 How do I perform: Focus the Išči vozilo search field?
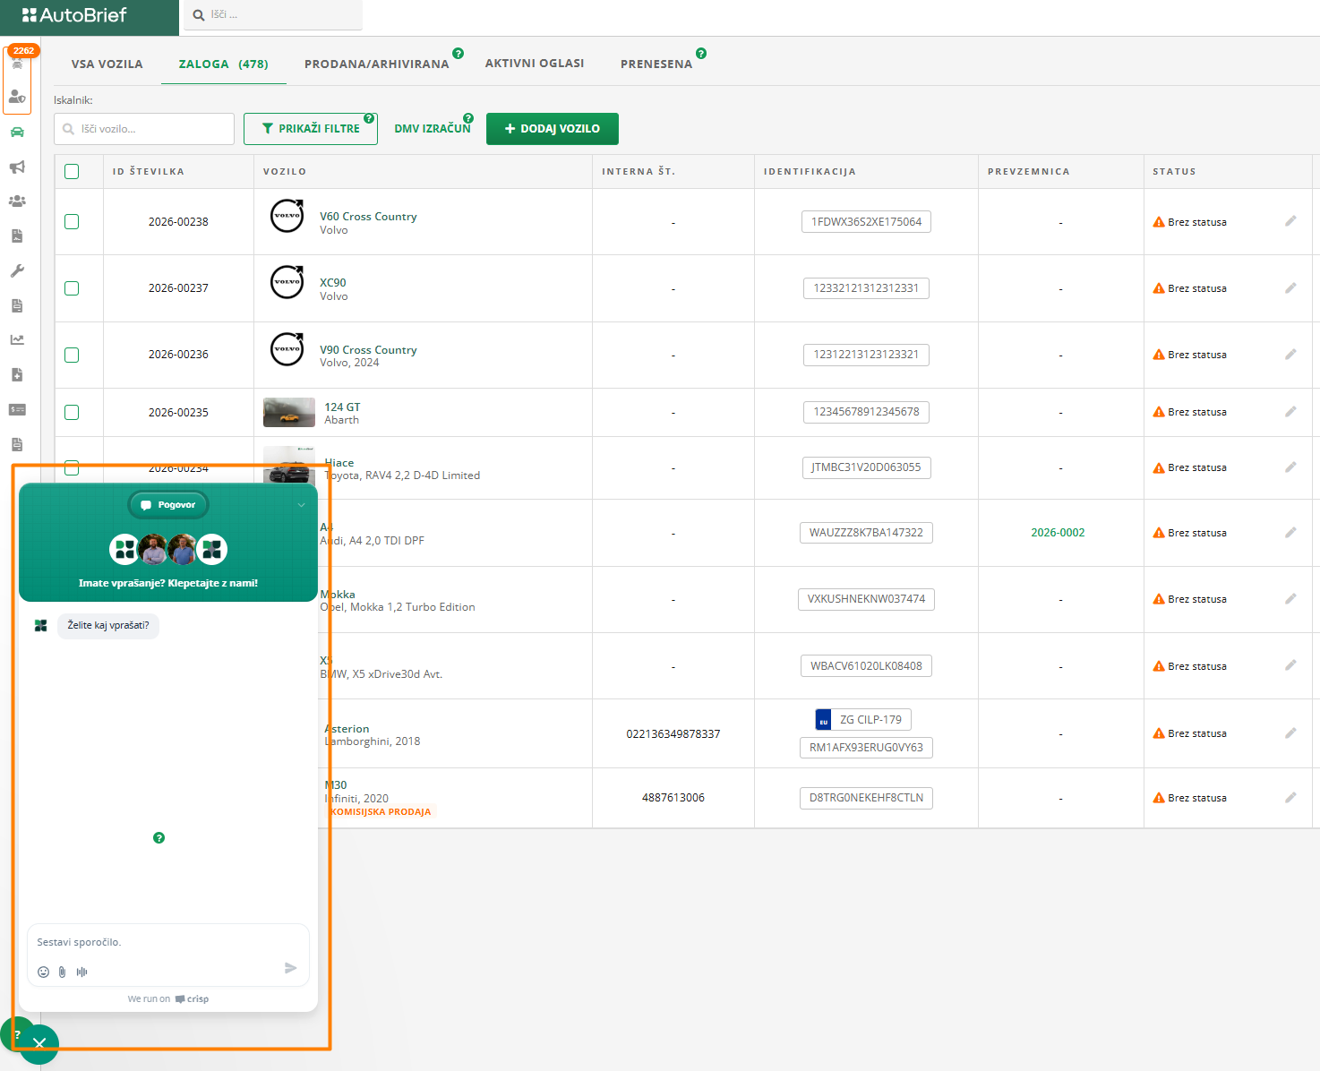click(x=144, y=129)
